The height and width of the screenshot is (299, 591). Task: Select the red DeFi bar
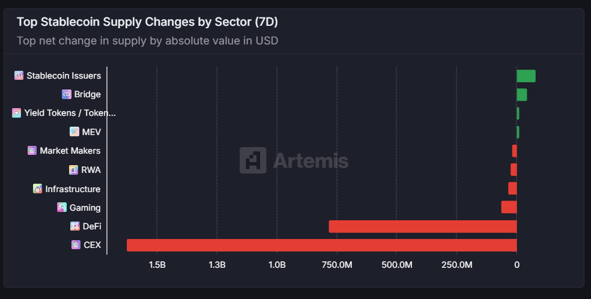pos(423,226)
